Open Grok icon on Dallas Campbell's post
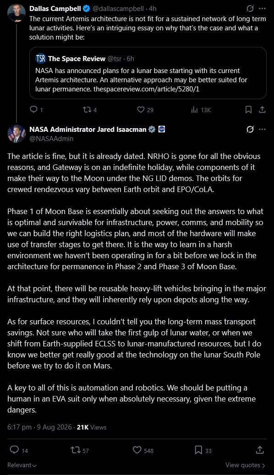Screen dimensions: 274x475 (250, 8)
